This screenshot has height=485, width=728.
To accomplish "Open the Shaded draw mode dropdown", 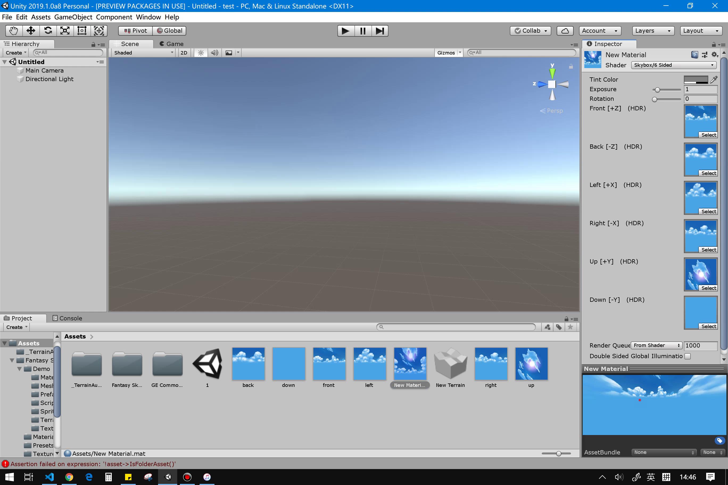I will (144, 53).
